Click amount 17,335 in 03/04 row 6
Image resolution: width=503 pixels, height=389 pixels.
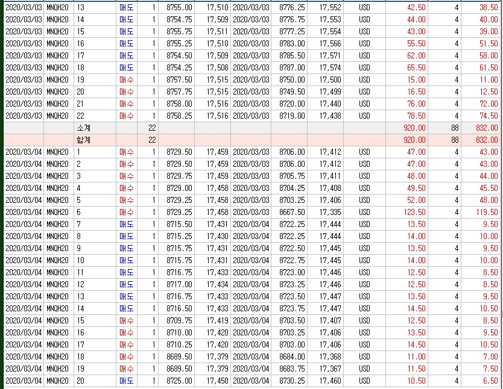click(330, 213)
